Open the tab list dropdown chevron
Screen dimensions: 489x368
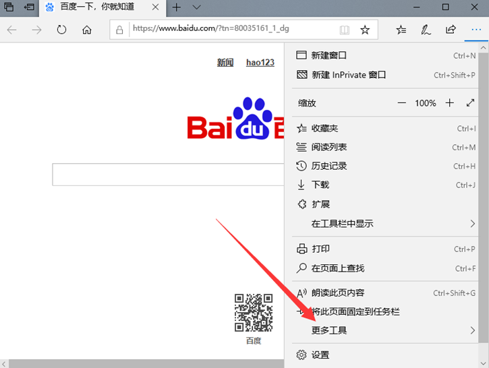(197, 7)
